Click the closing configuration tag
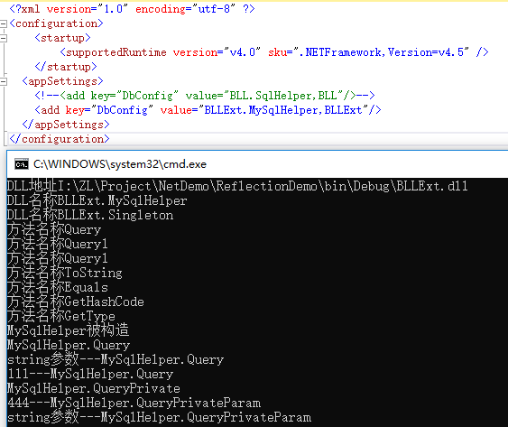 point(60,139)
